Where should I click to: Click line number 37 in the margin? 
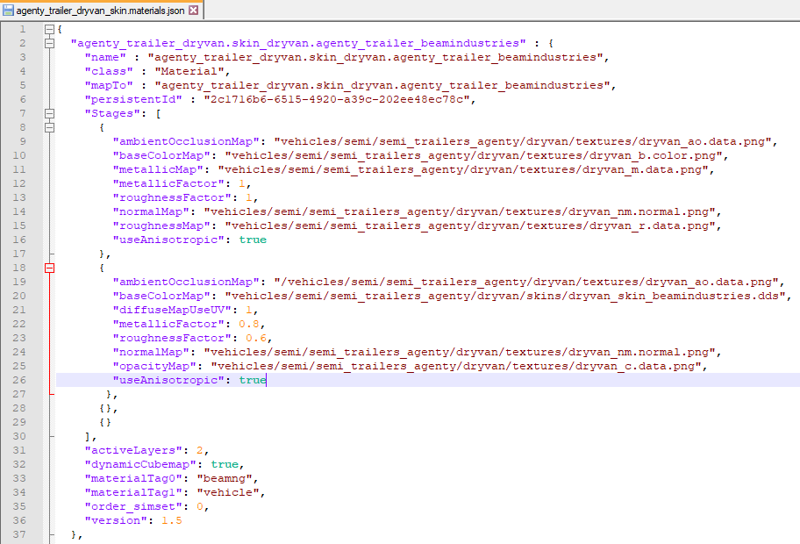tap(19, 535)
